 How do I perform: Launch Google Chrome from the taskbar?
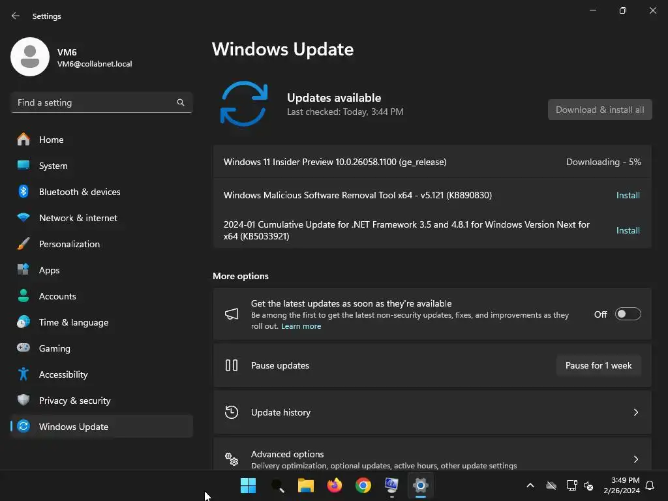click(x=363, y=485)
